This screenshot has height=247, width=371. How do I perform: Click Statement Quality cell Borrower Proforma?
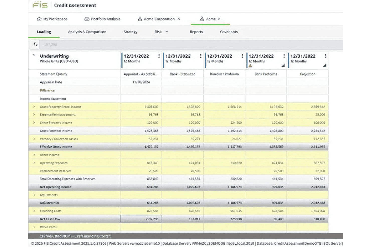(x=224, y=74)
